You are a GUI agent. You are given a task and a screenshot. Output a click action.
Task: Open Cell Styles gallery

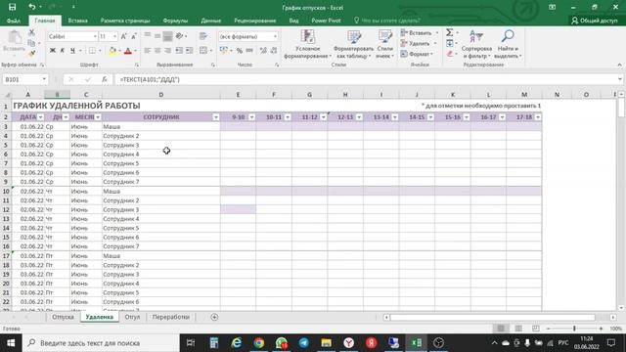point(384,45)
